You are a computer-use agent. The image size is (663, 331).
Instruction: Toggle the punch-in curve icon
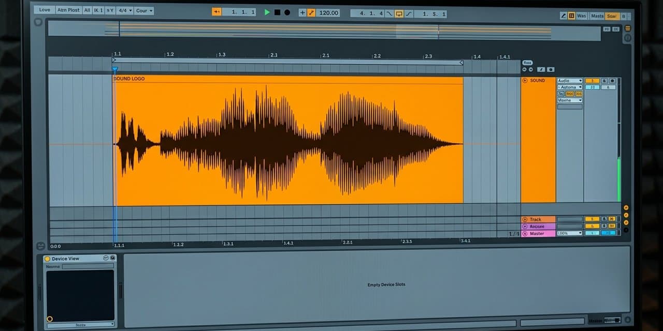click(390, 14)
